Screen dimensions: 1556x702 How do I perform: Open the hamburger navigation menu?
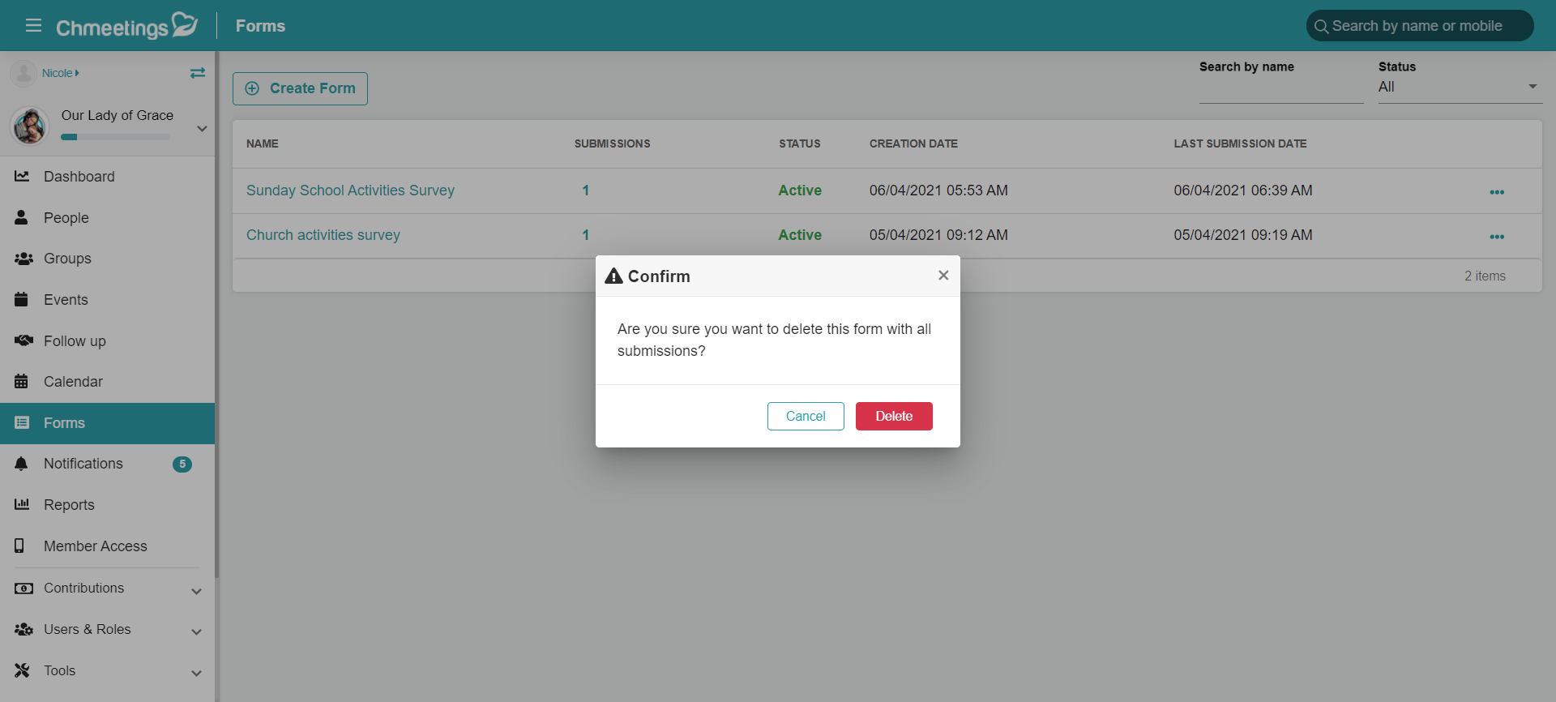point(33,25)
